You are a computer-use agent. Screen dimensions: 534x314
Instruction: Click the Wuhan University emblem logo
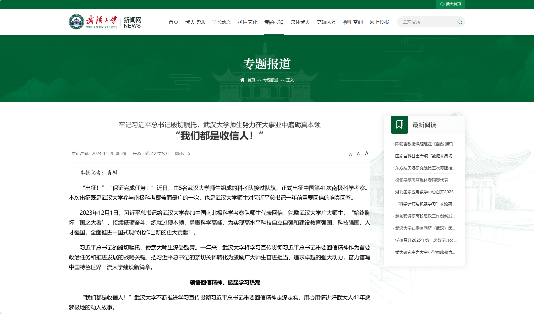pyautogui.click(x=76, y=22)
